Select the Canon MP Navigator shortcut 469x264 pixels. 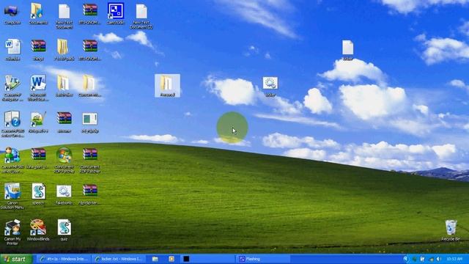[x=12, y=88]
